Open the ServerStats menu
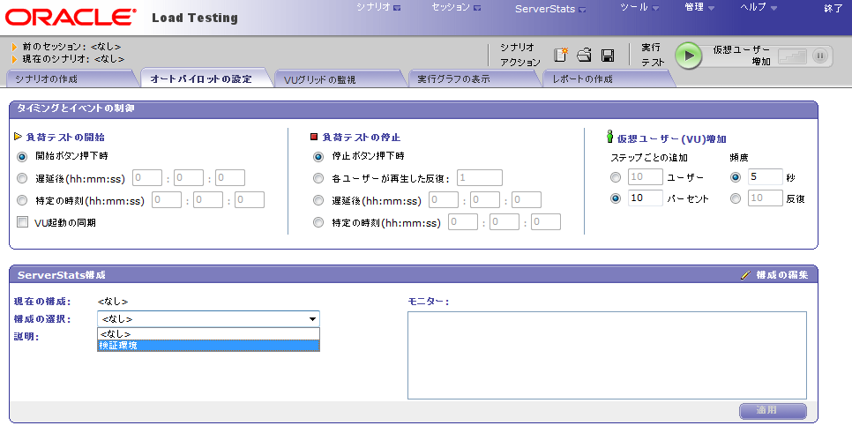Image resolution: width=852 pixels, height=433 pixels. [x=550, y=9]
